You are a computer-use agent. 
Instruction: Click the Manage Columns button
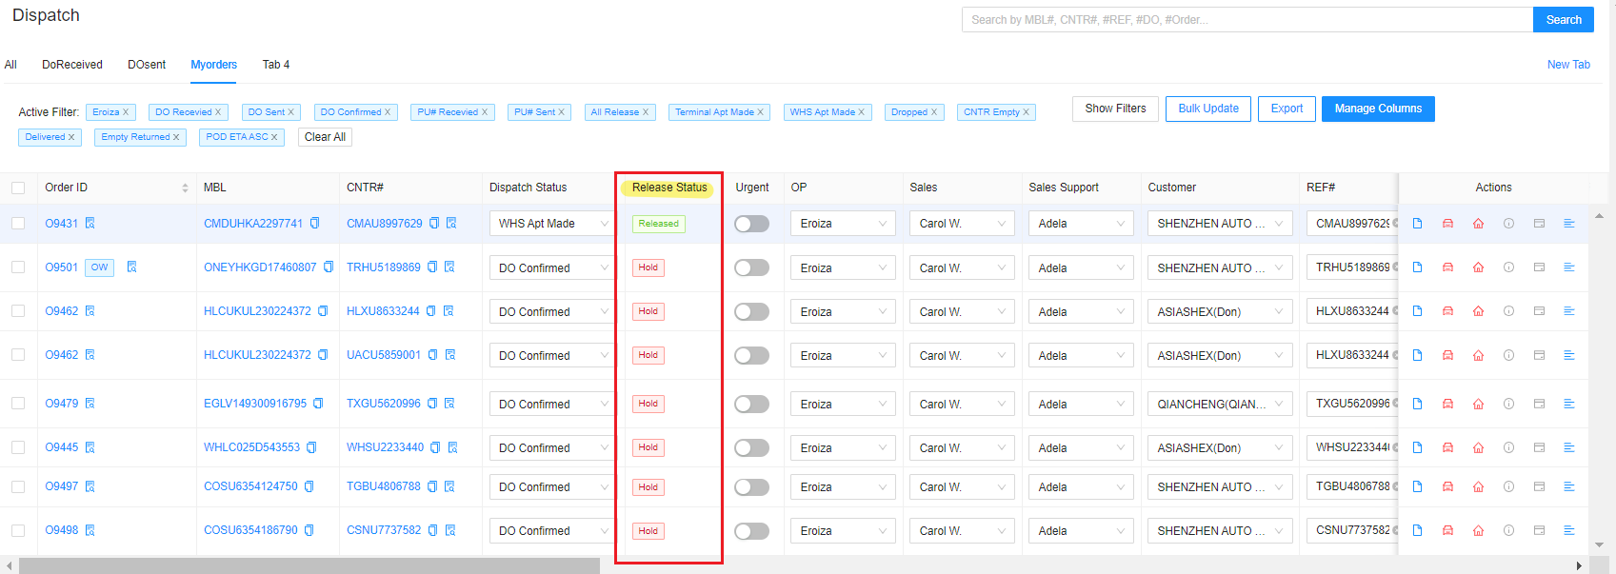pyautogui.click(x=1377, y=109)
